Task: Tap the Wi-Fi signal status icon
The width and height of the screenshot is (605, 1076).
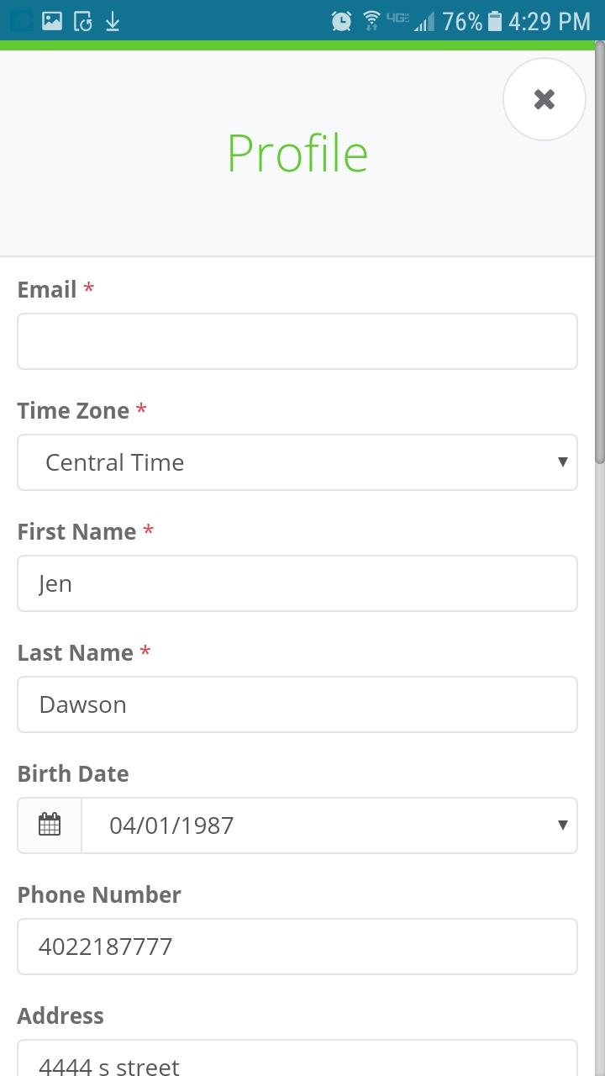Action: 371,21
